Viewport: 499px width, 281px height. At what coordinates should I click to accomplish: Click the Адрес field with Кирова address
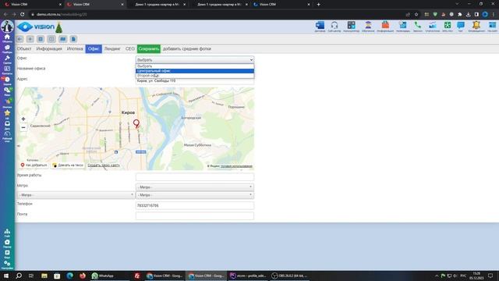click(195, 81)
